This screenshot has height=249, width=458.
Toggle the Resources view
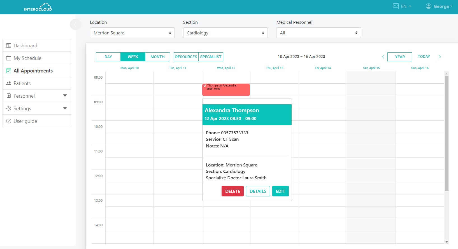186,57
